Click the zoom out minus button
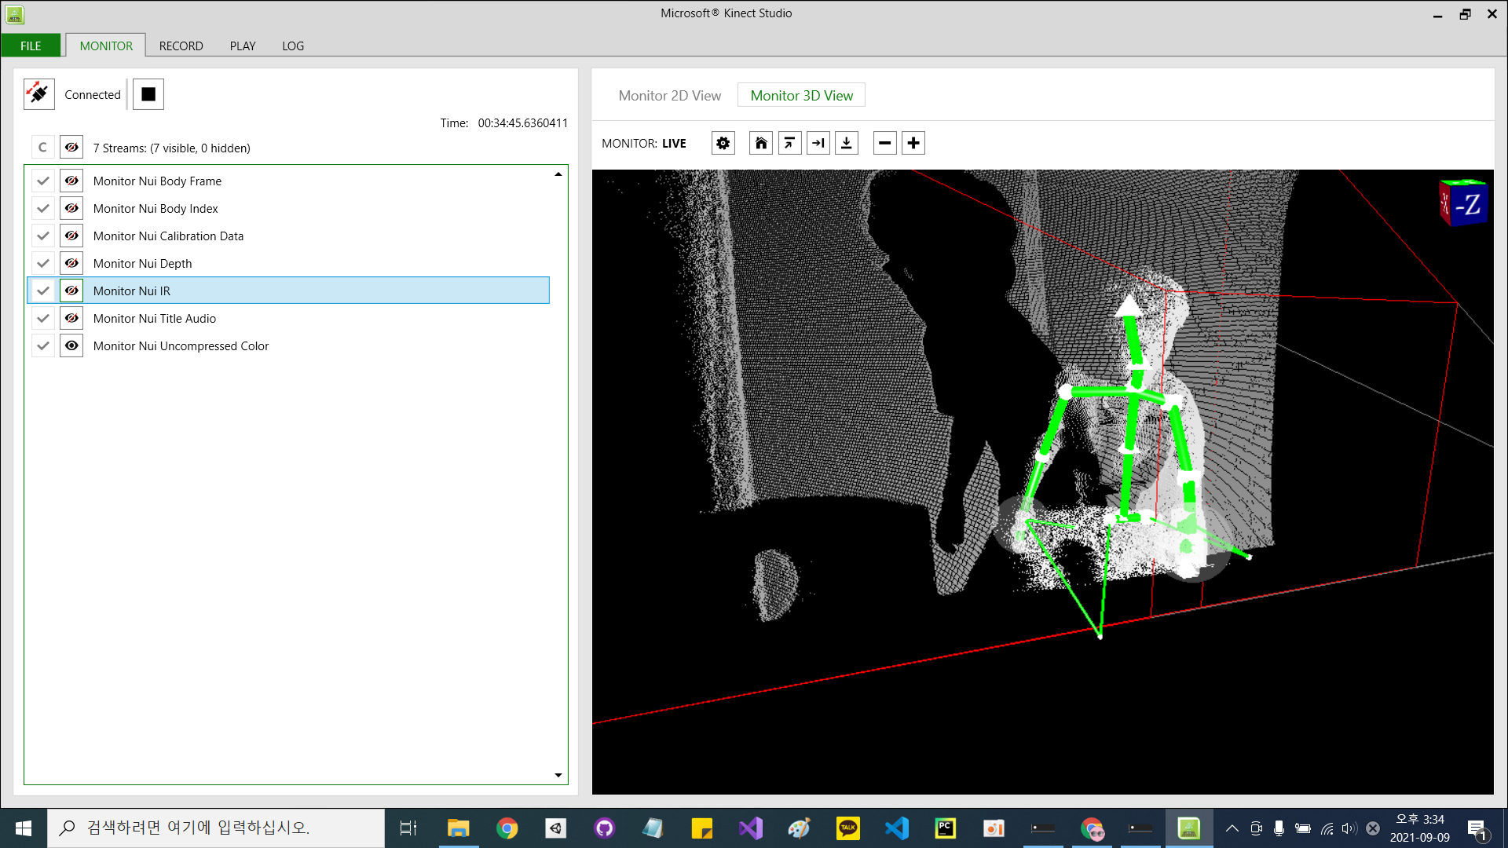Screen dimensions: 1508x848 [x=884, y=143]
